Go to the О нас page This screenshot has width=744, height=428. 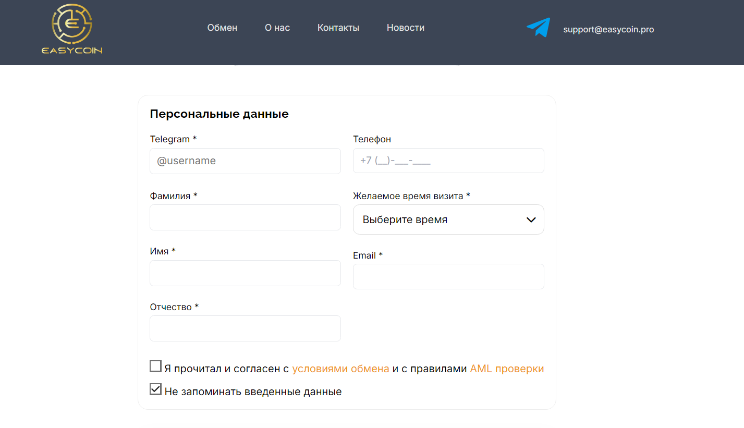(x=277, y=28)
